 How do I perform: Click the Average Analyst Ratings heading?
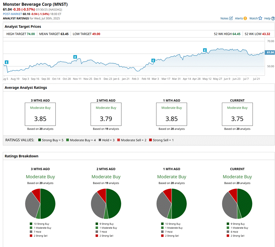point(26,88)
